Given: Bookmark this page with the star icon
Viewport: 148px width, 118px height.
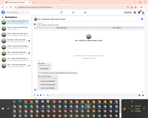Looking at the screenshot, I should [136, 7].
